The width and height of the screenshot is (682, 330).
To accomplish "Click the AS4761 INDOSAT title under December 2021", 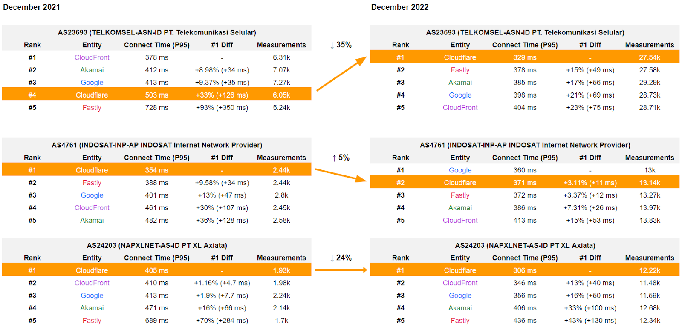I will (x=157, y=145).
